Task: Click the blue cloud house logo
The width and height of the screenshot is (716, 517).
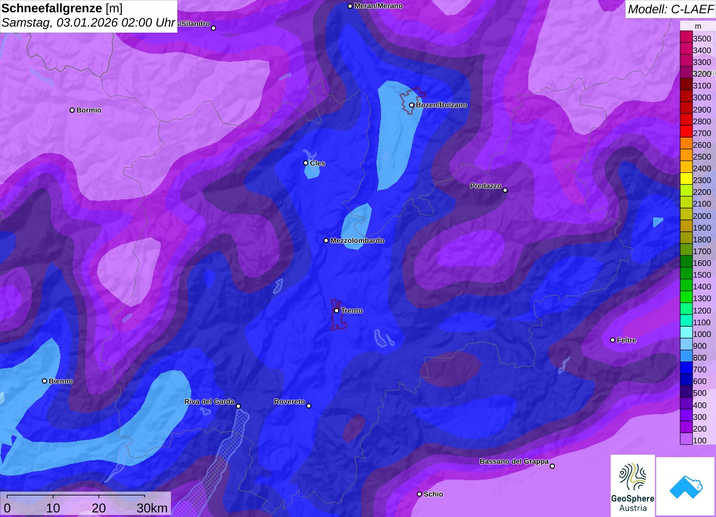Action: [686, 487]
